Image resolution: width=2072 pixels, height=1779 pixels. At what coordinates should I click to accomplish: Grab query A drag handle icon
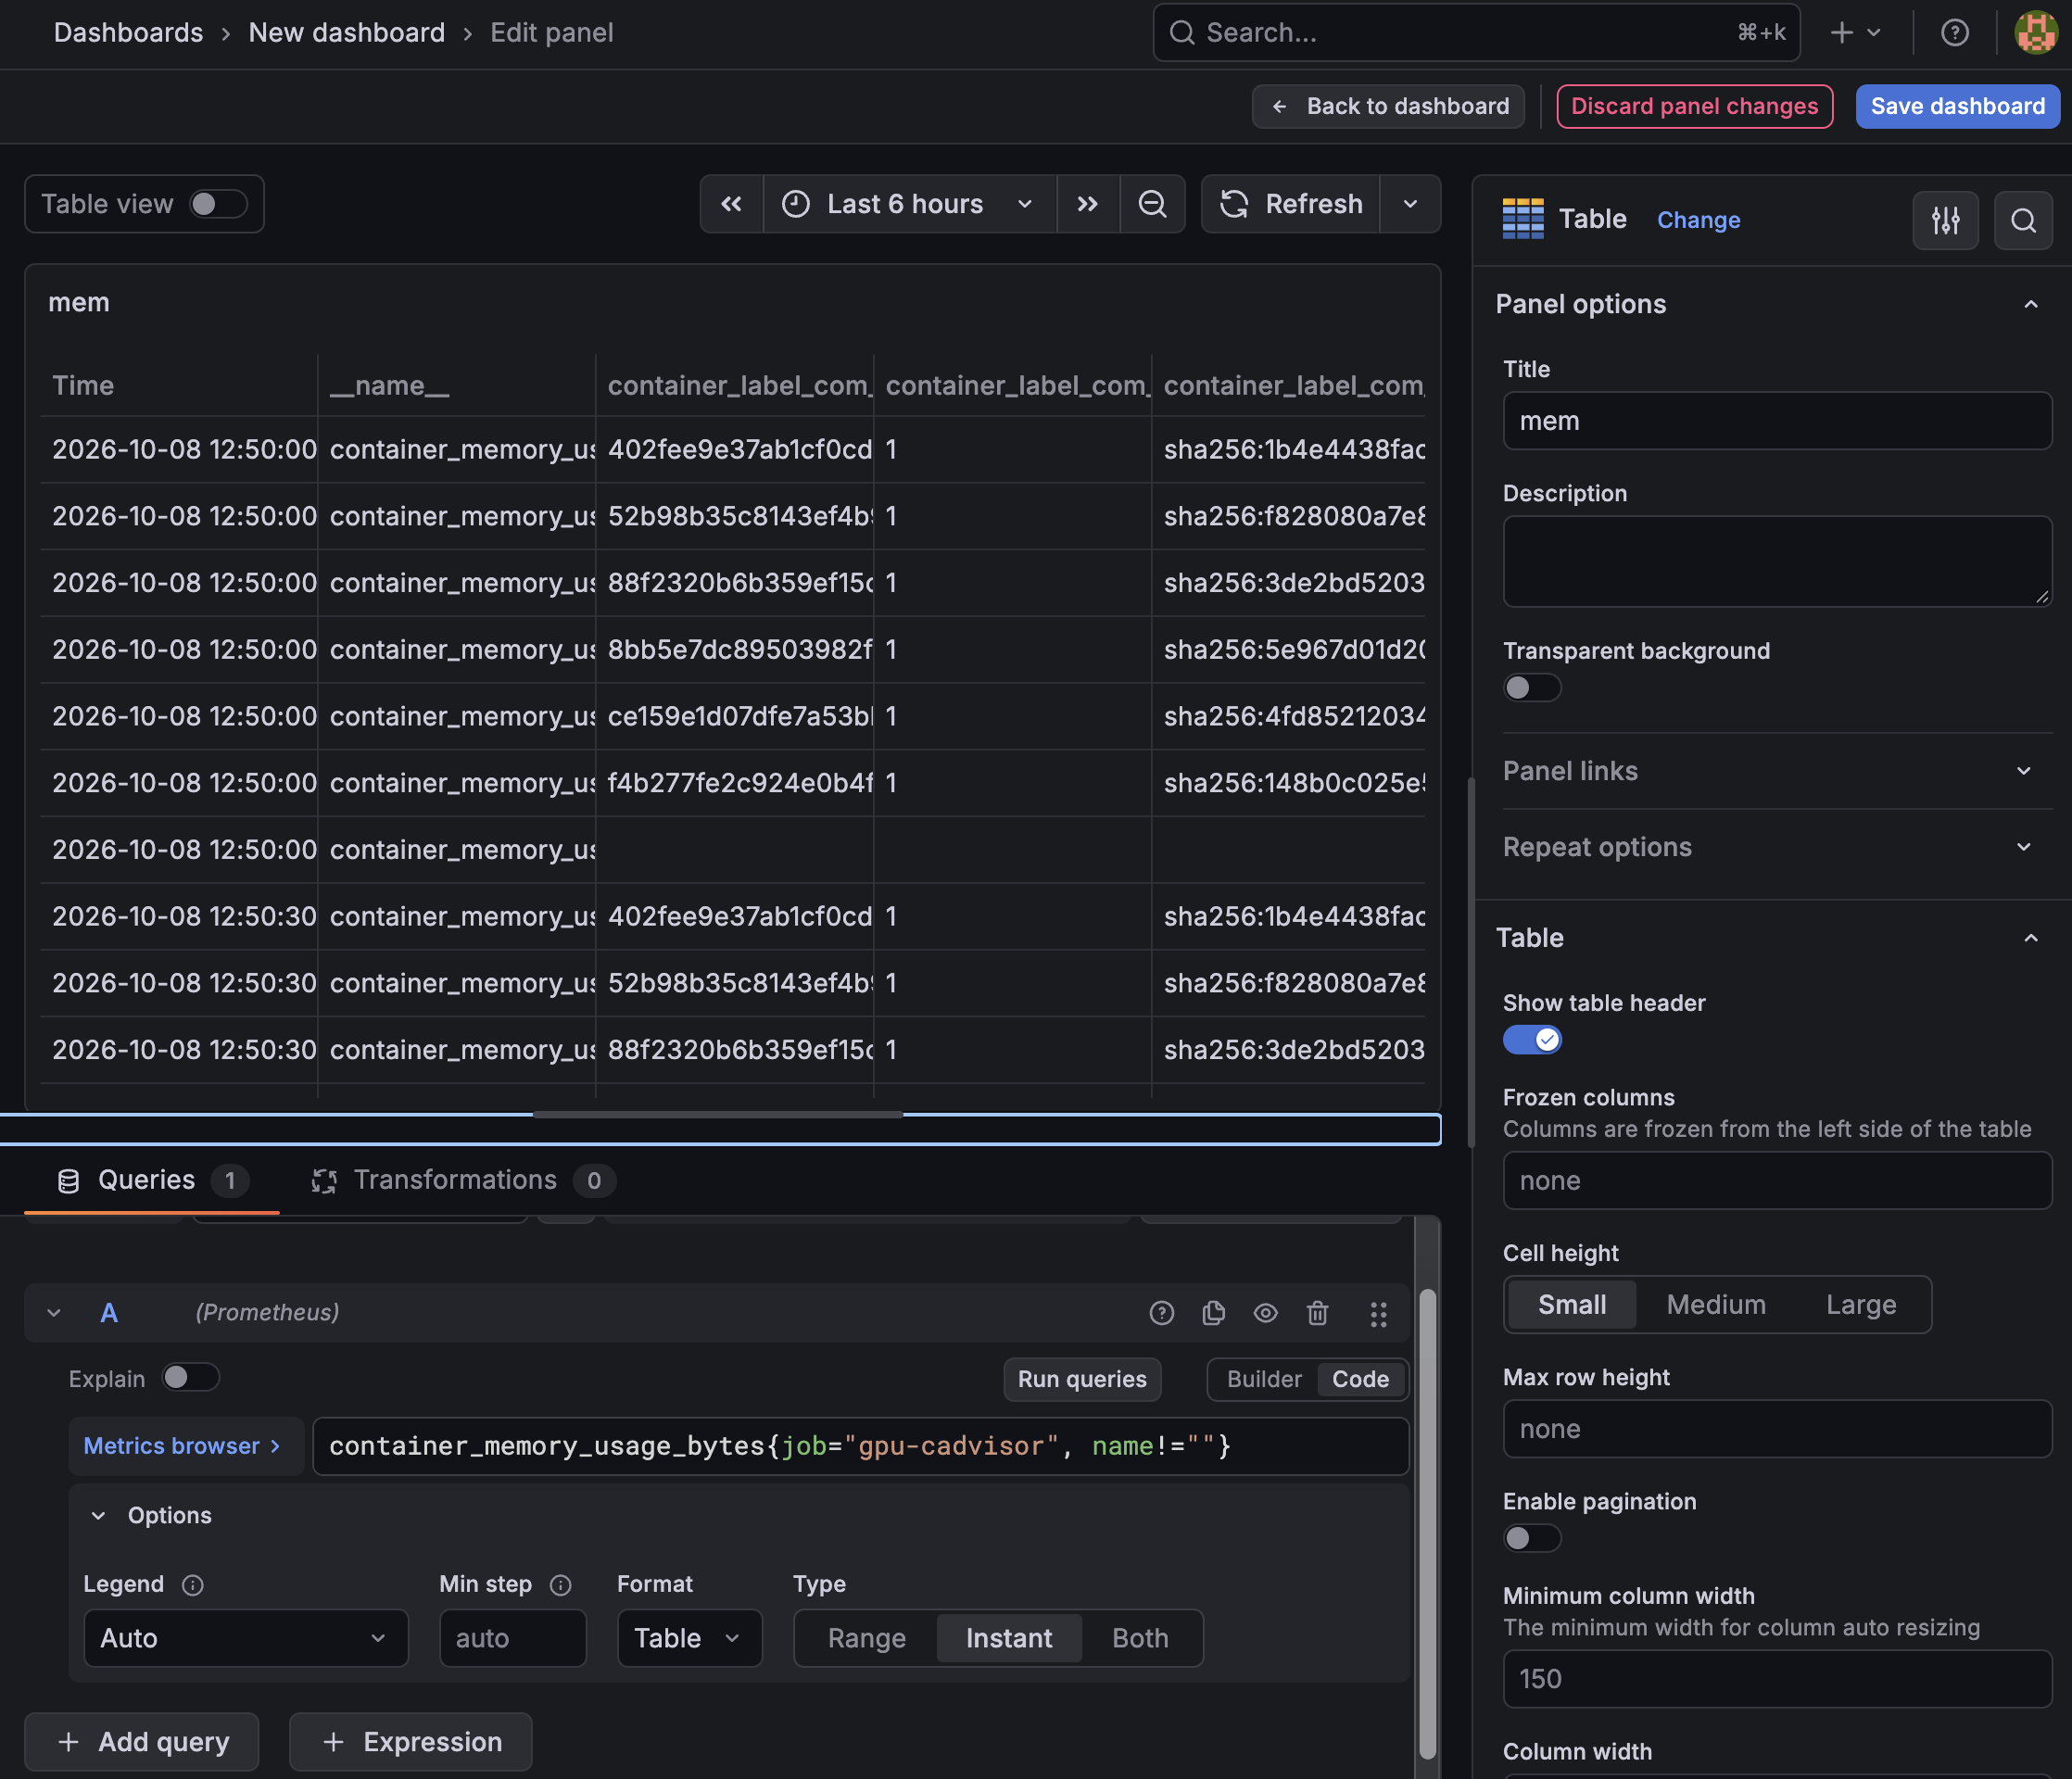1378,1313
